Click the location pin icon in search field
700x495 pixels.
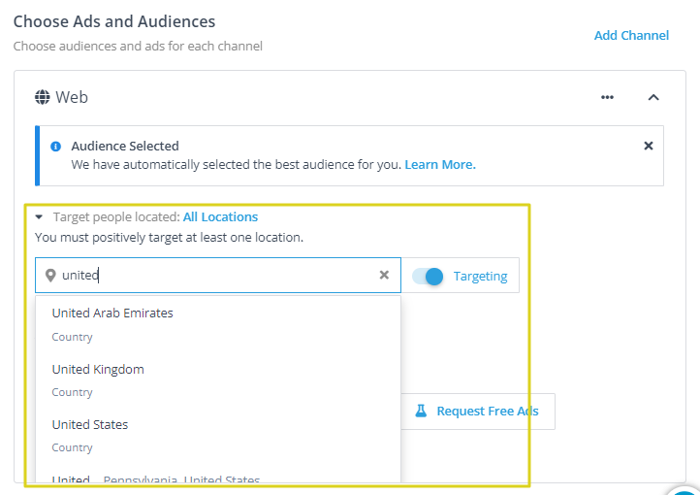pos(50,276)
